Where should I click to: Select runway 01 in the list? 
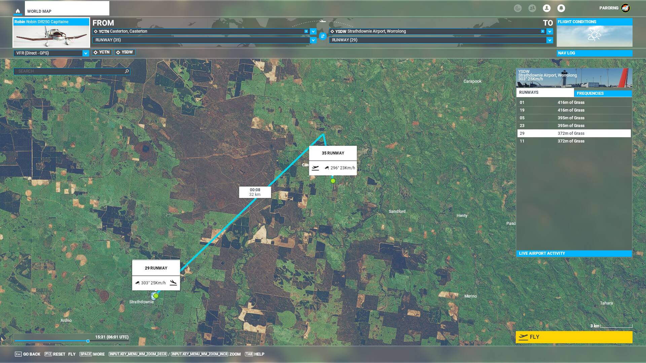point(574,103)
